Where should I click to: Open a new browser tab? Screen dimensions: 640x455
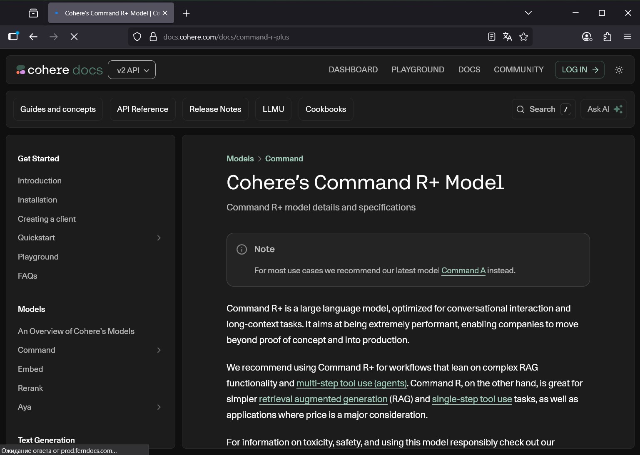click(x=187, y=13)
